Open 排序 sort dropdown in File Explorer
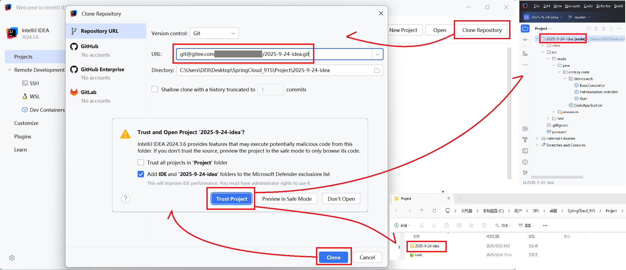This screenshot has width=626, height=270. click(x=503, y=225)
